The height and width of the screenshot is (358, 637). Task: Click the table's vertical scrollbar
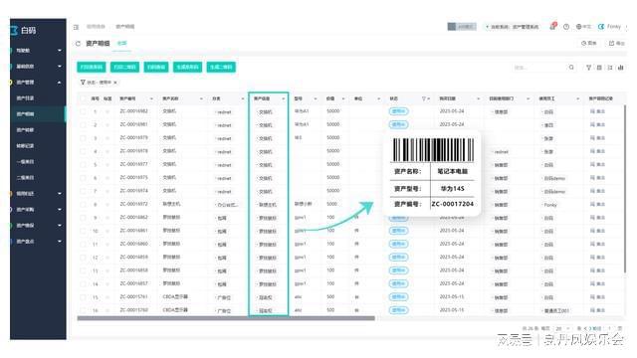(625, 189)
